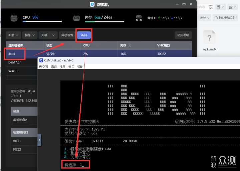Click the CPU chip icon
Screen dimensions: 240x171
tap(14, 18)
